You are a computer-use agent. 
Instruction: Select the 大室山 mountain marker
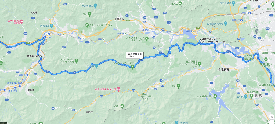click(122, 106)
